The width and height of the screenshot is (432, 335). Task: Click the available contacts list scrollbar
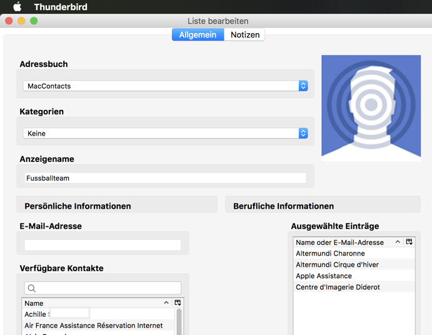pos(179,322)
